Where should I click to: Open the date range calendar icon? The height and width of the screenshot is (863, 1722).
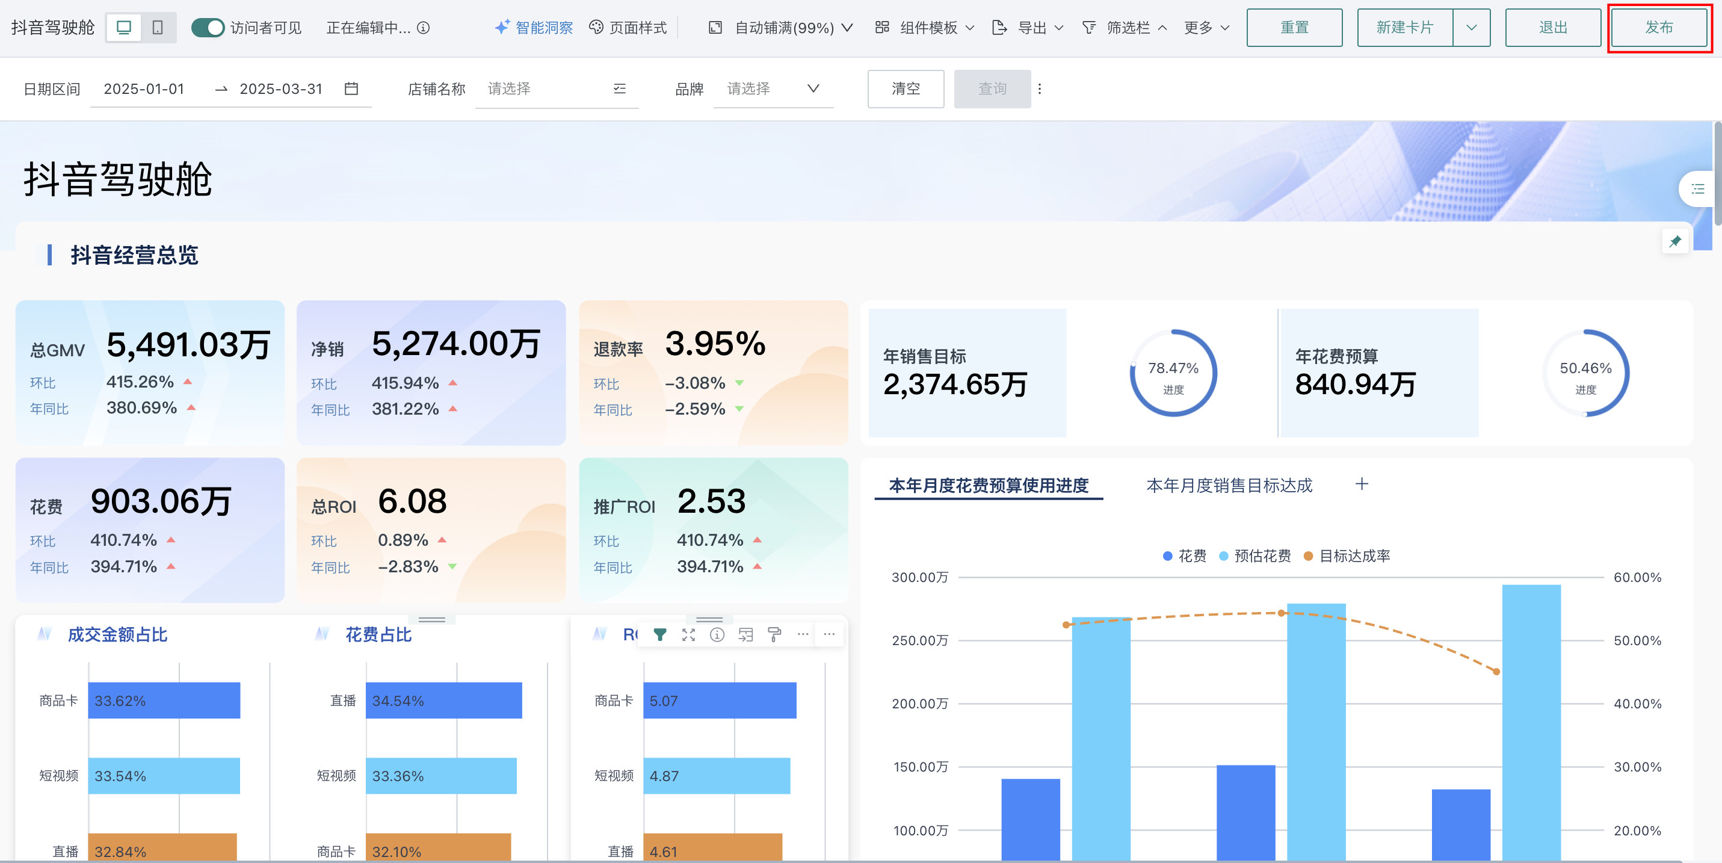click(x=351, y=88)
